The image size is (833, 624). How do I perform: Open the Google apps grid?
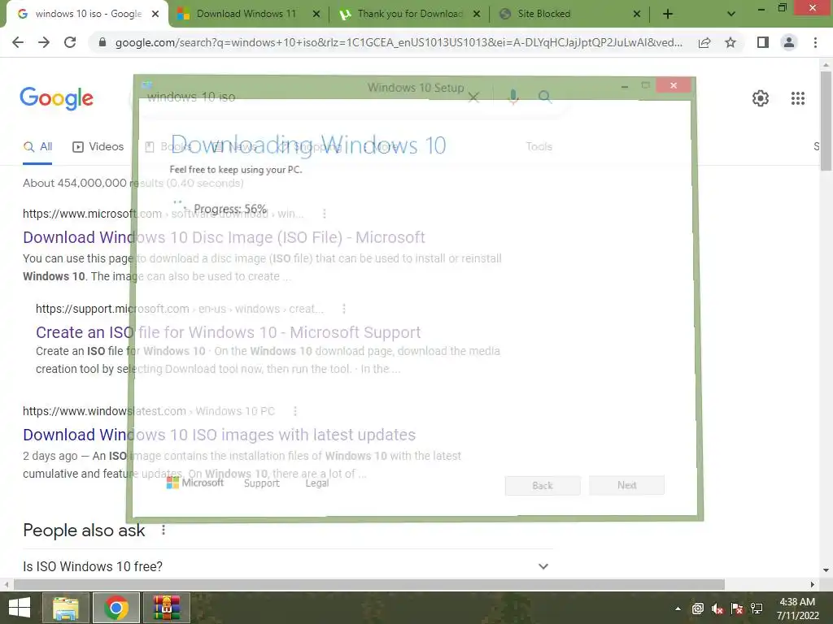[797, 98]
